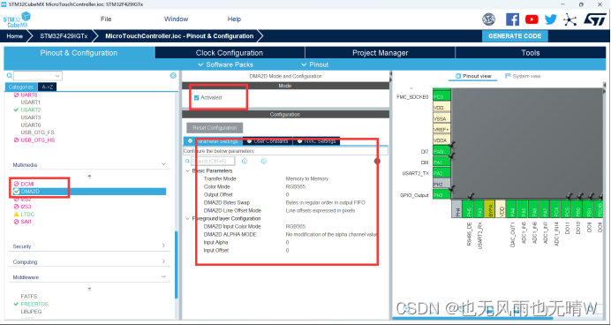611x325 pixels.
Task: Open the YouTube icon in header
Action: (x=532, y=19)
